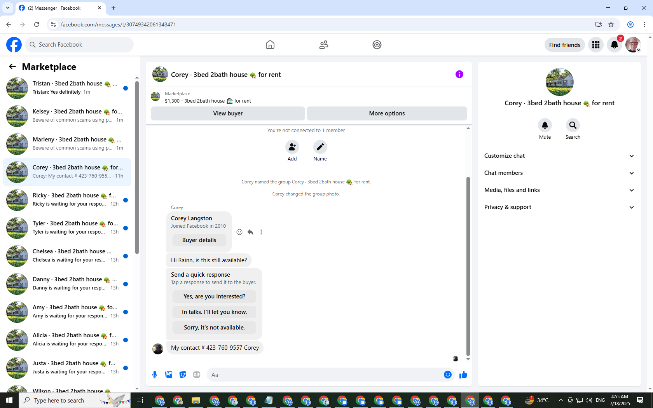The width and height of the screenshot is (653, 408).
Task: Send a voice clip with the microphone icon
Action: (x=155, y=375)
